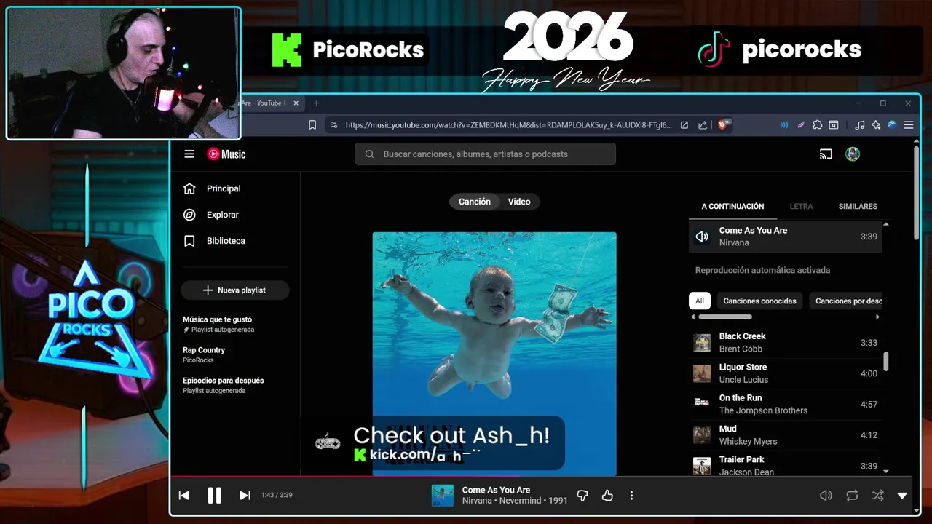
Task: Skip to the next track
Action: (245, 496)
